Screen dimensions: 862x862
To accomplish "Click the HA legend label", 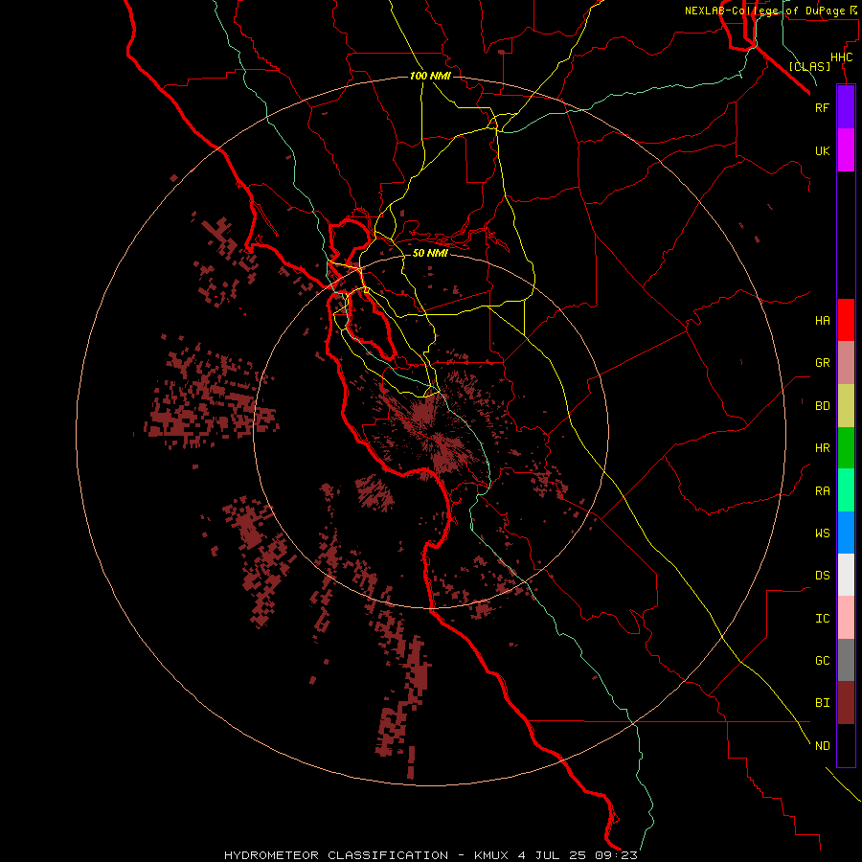I will (822, 321).
